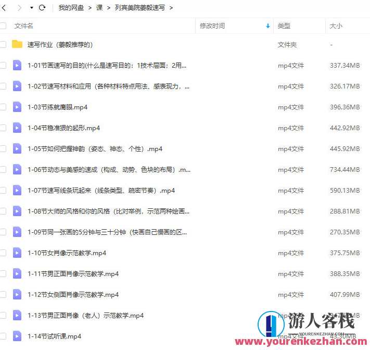Select checkbox beside 1-11节男正面肖像示范教学.mp4
The width and height of the screenshot is (370, 350).
pyautogui.click(x=3, y=273)
